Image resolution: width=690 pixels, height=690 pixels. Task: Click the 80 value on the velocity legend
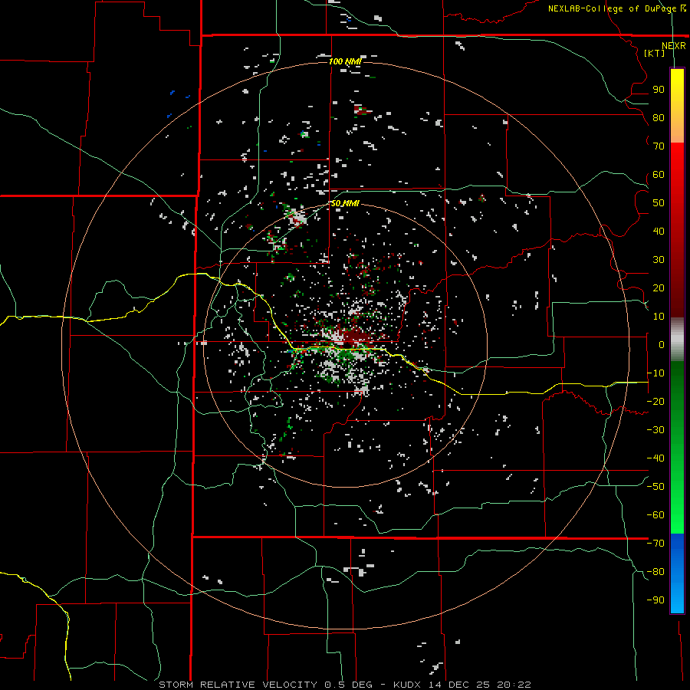pyautogui.click(x=659, y=117)
